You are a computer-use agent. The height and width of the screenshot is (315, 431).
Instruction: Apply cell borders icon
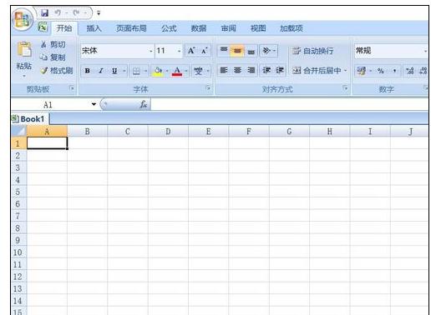[136, 71]
